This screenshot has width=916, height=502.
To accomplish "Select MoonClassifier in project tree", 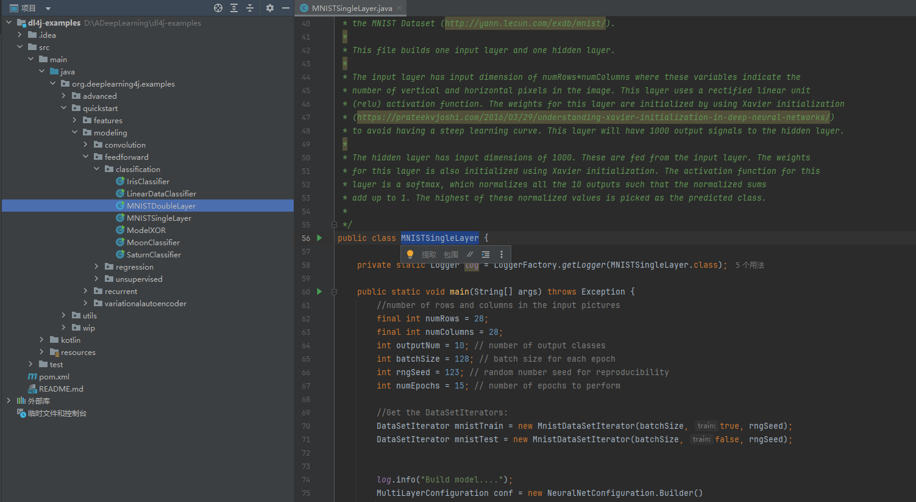I will (x=153, y=242).
